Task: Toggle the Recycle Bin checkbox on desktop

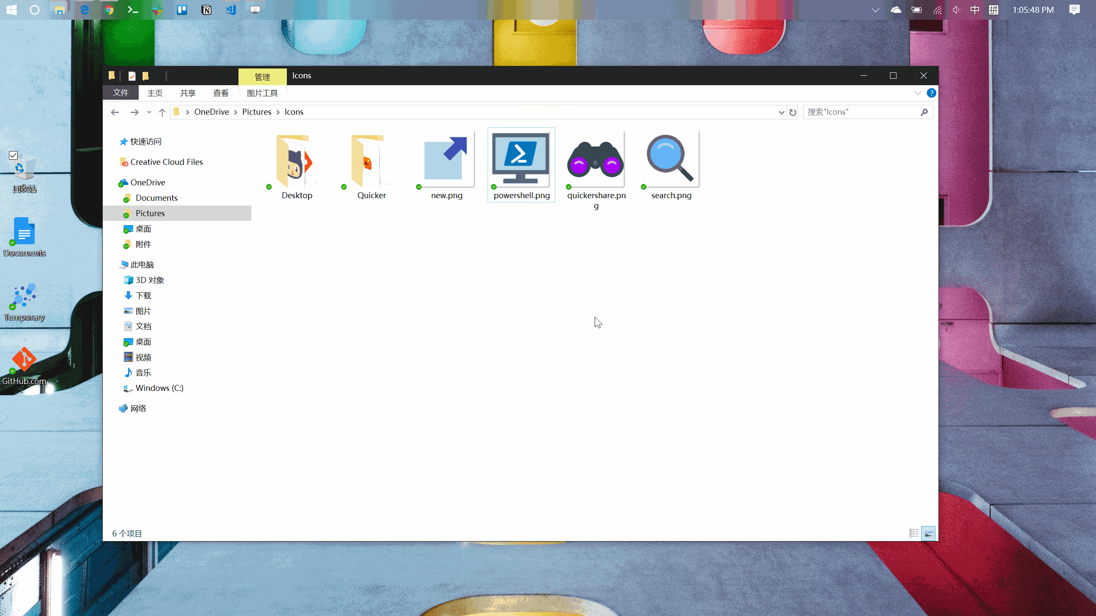Action: pos(13,155)
